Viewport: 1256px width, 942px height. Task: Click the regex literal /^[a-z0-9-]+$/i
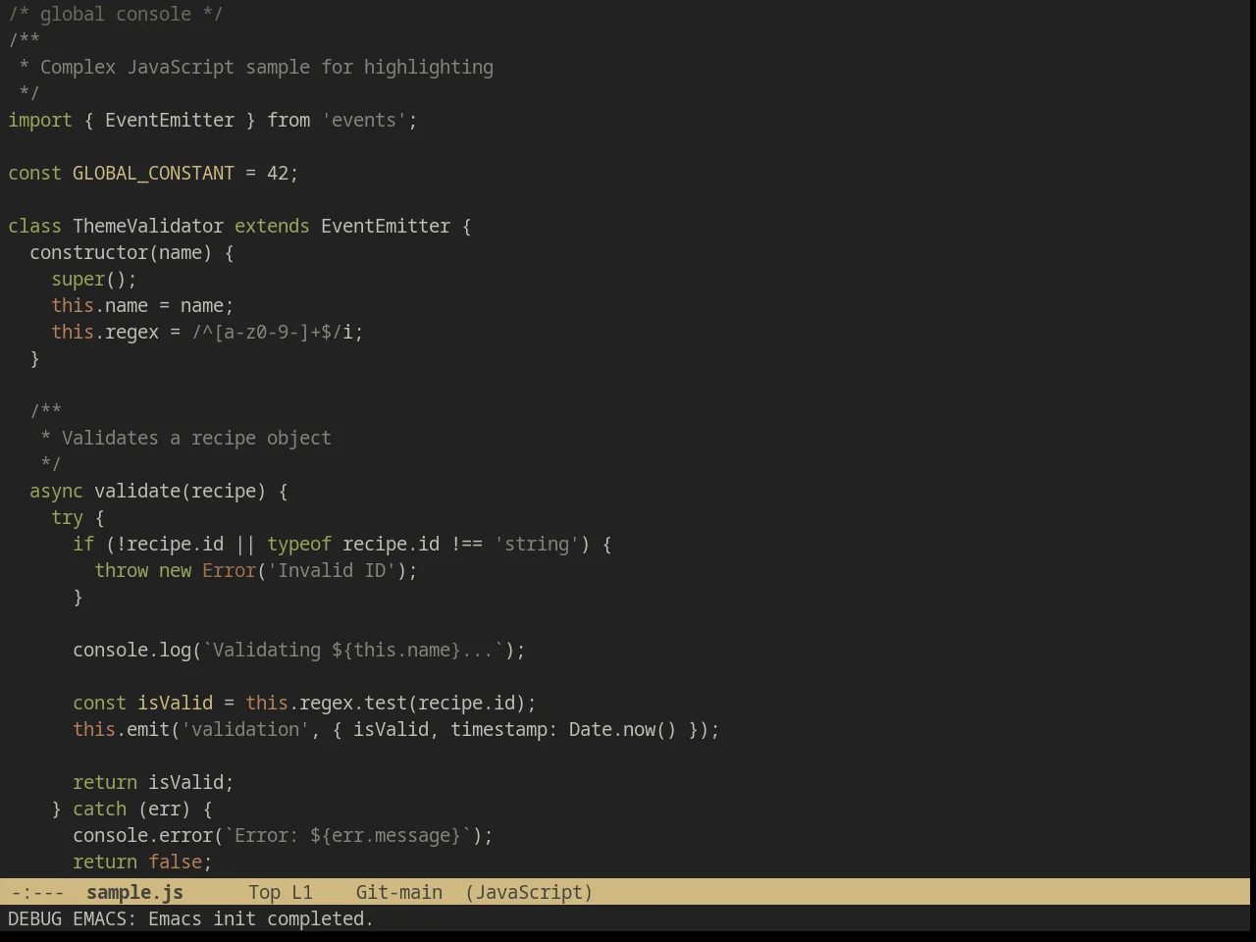[272, 333]
